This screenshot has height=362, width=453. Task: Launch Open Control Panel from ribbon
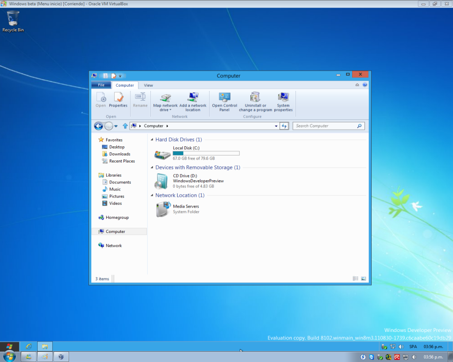click(224, 102)
